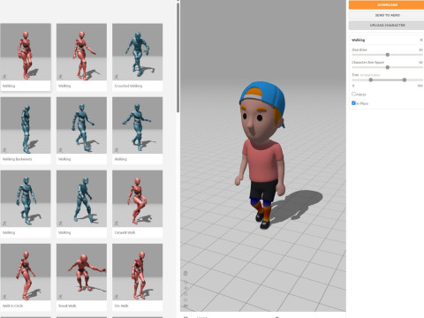
Task: Click the Upload Character button
Action: click(x=386, y=26)
